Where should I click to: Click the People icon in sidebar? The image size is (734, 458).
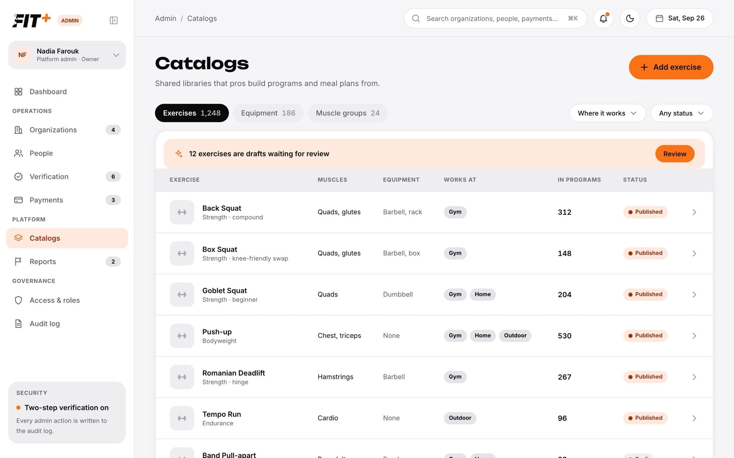tap(18, 153)
